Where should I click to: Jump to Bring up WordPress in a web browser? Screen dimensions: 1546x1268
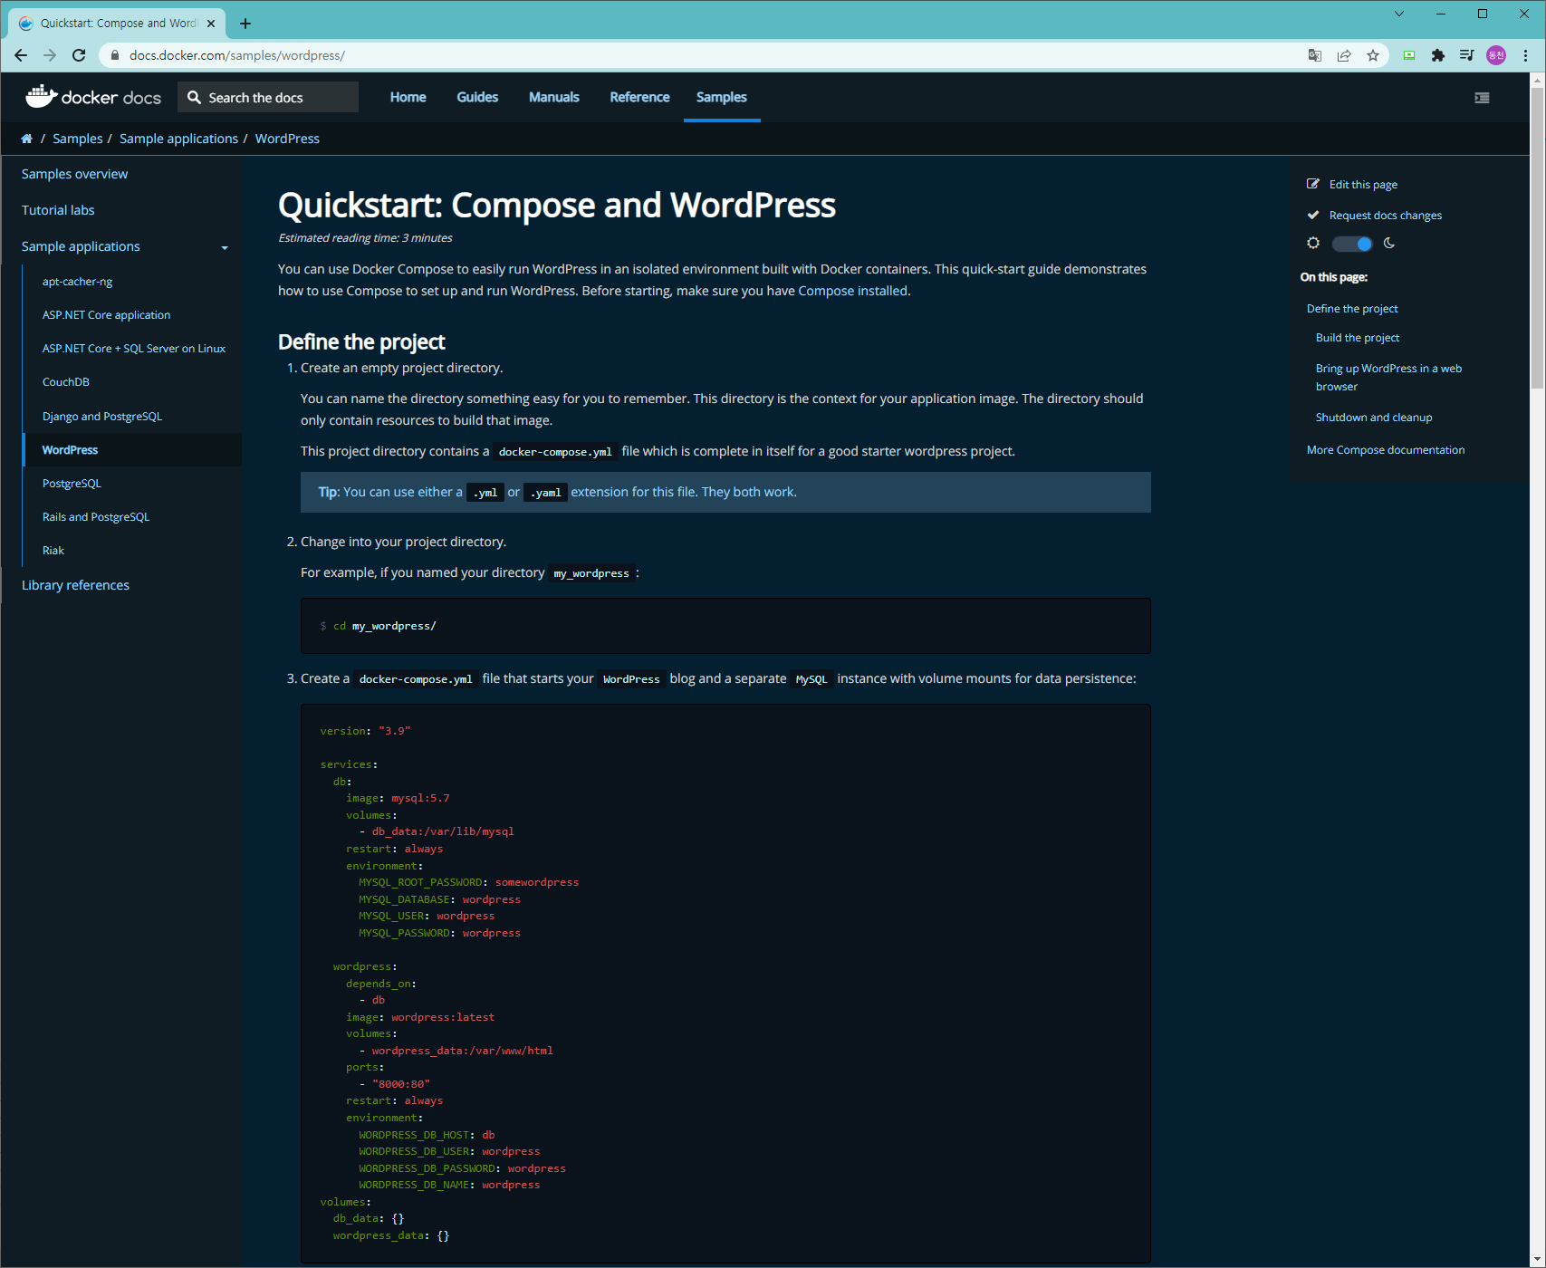(x=1388, y=378)
